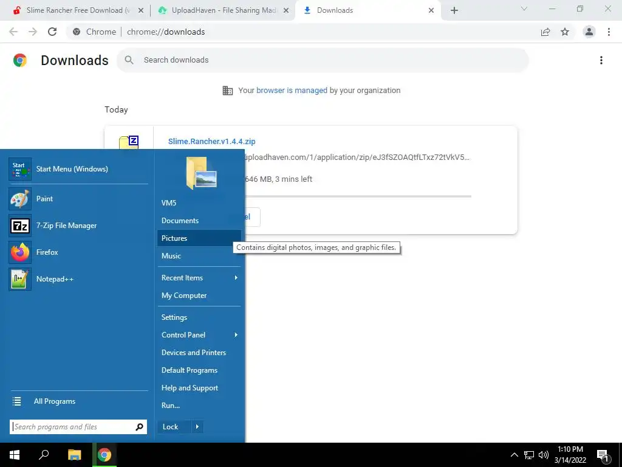This screenshot has width=622, height=467.
Task: Click the Lock button
Action: (174, 427)
